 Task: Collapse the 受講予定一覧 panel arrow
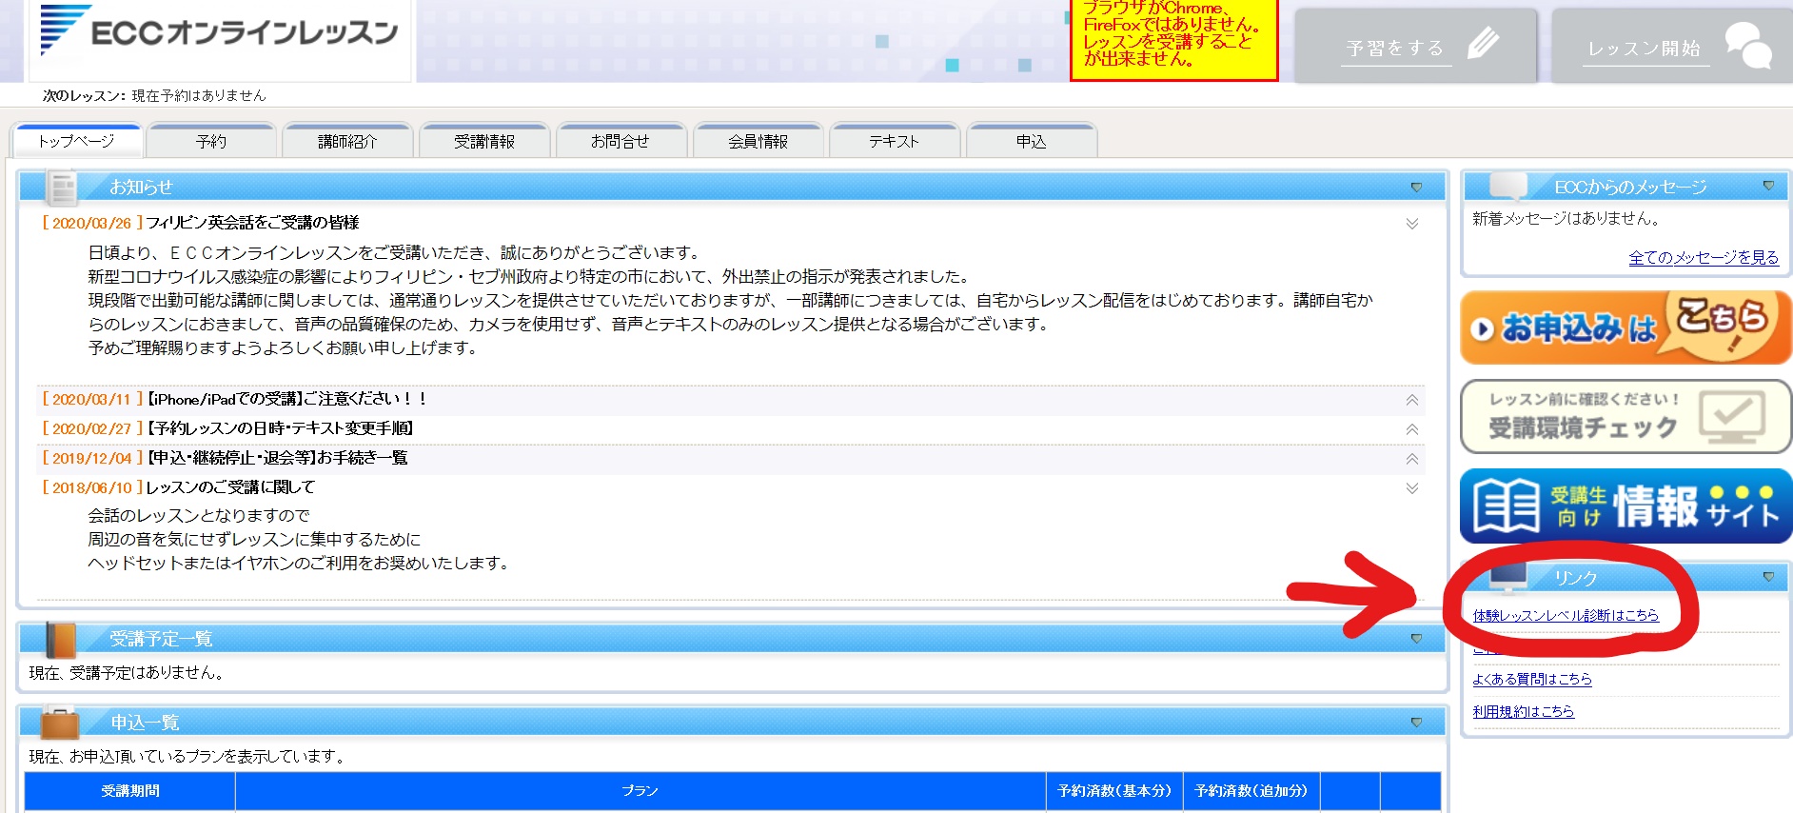[1416, 639]
